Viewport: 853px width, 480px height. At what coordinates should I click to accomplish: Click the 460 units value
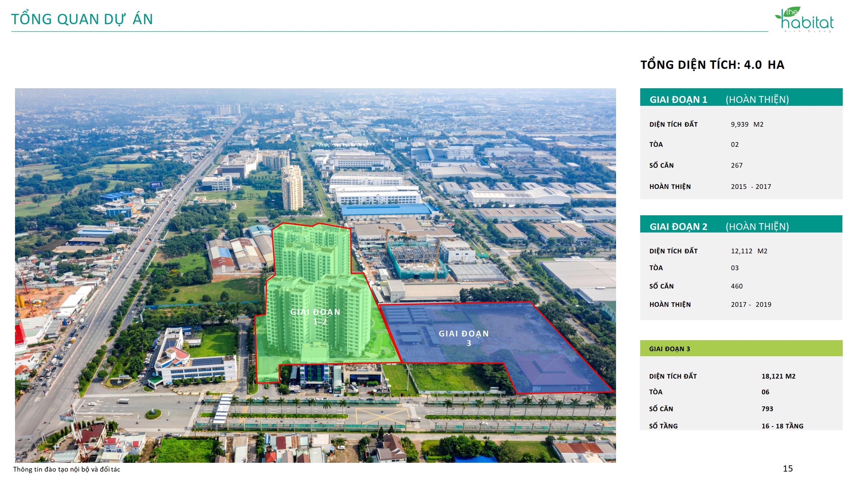737,286
